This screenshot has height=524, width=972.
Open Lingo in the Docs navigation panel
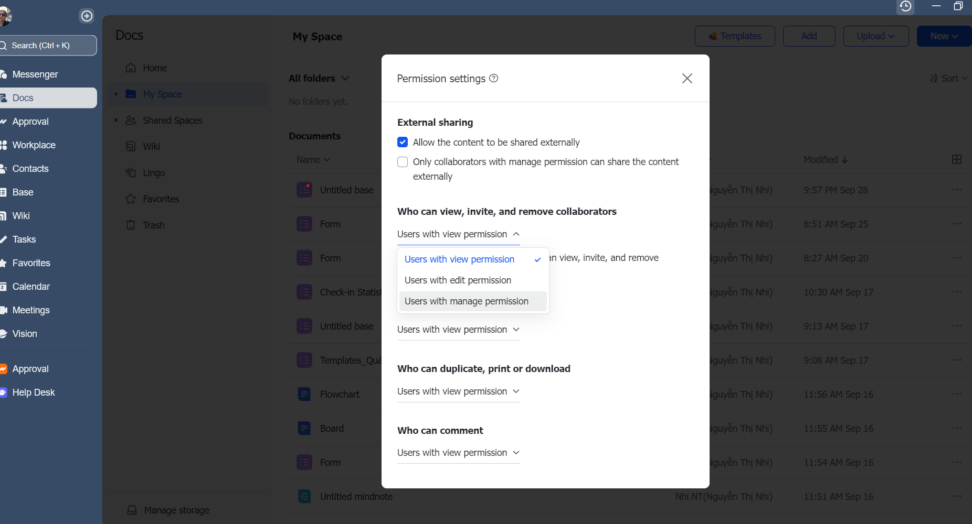pyautogui.click(x=153, y=173)
